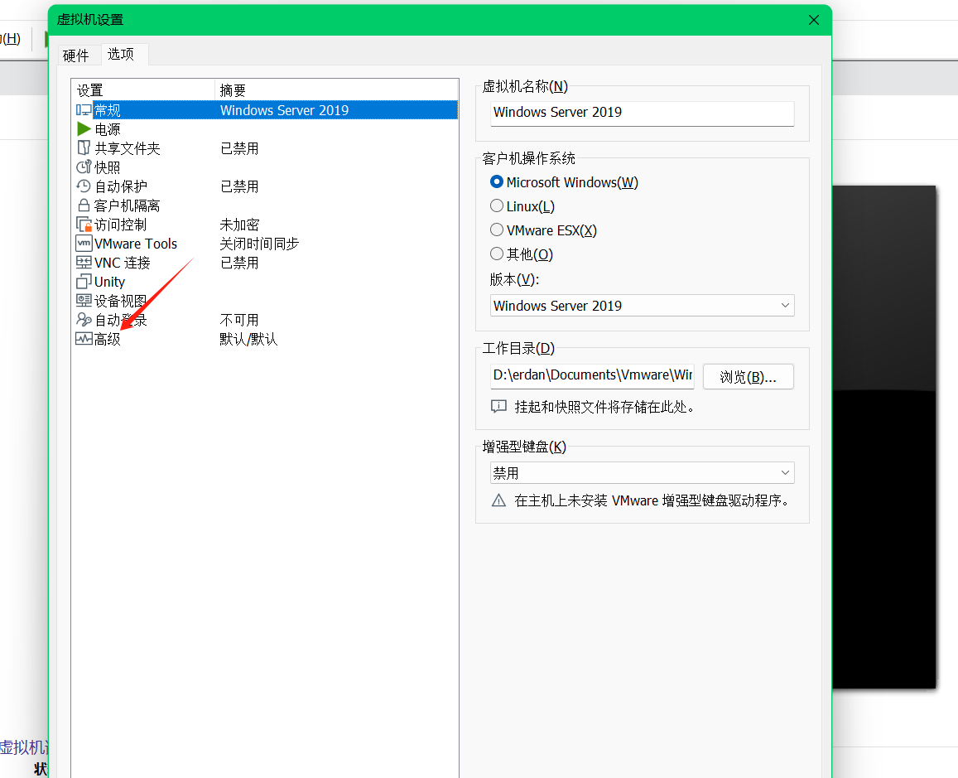Select the 共享文件夹 row label
The image size is (958, 778).
127,148
